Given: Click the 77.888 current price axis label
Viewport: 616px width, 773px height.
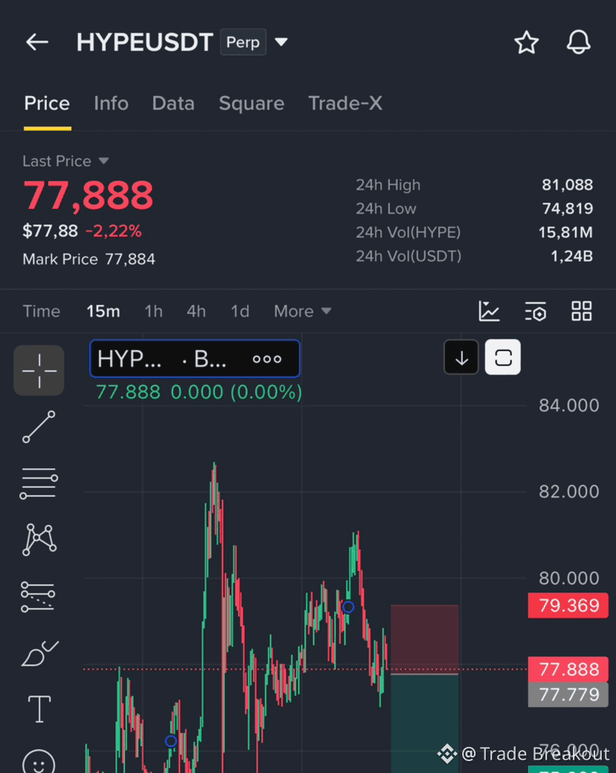Looking at the screenshot, I should [x=568, y=670].
